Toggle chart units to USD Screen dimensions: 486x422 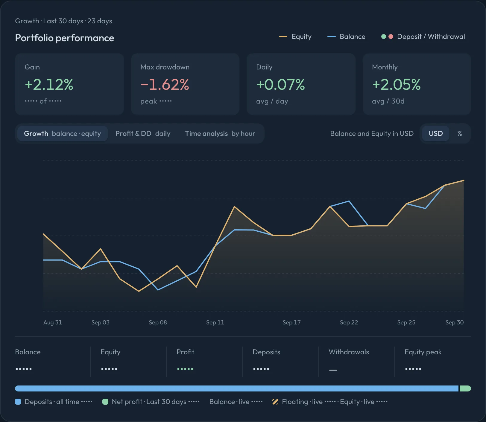point(435,133)
